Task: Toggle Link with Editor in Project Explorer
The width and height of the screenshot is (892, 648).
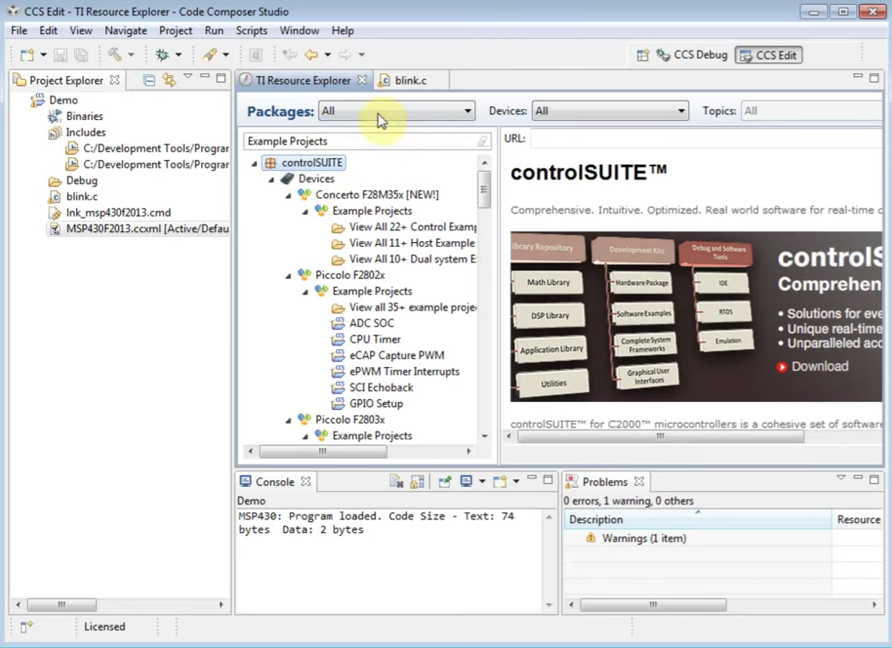Action: pyautogui.click(x=169, y=80)
